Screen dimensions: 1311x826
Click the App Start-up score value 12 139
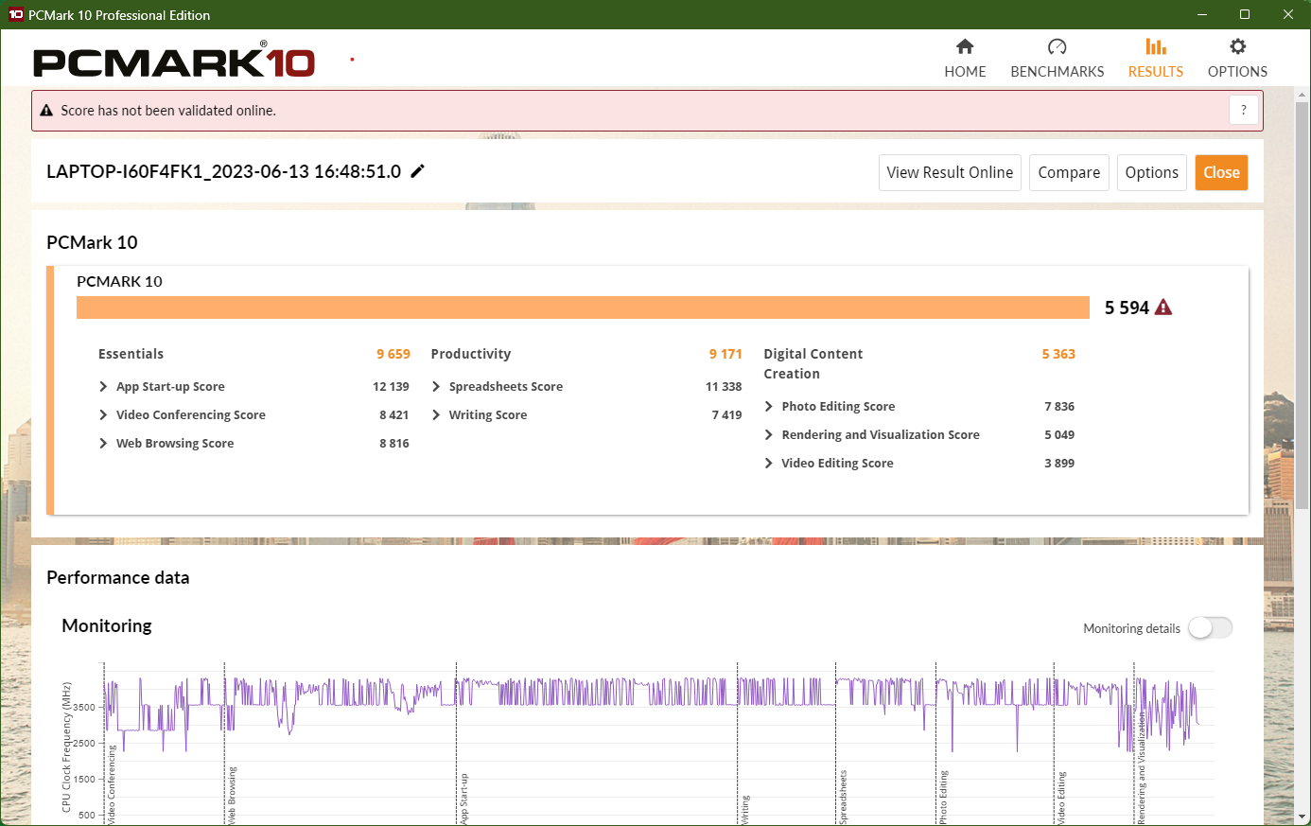(x=391, y=387)
